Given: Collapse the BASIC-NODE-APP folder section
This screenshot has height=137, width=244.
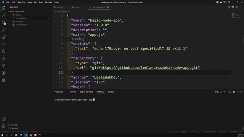Looking at the screenshot, I should pos(17,11).
